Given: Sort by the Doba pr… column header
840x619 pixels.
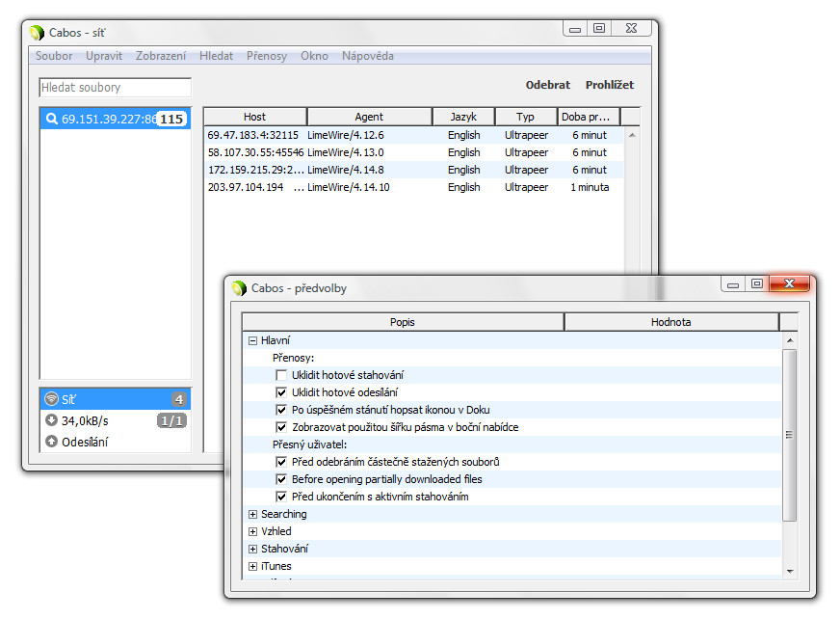Looking at the screenshot, I should [x=589, y=117].
